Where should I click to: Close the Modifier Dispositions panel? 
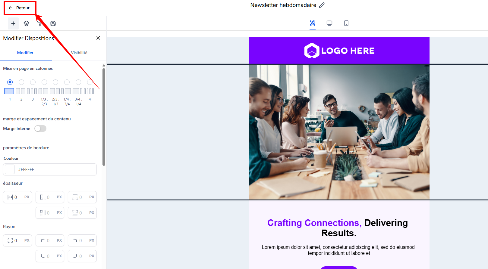point(98,38)
